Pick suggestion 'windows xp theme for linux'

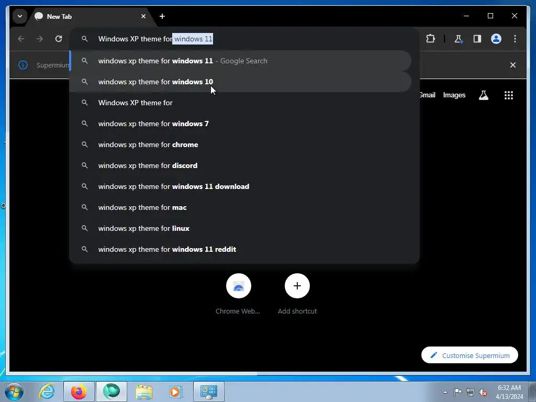click(240, 228)
